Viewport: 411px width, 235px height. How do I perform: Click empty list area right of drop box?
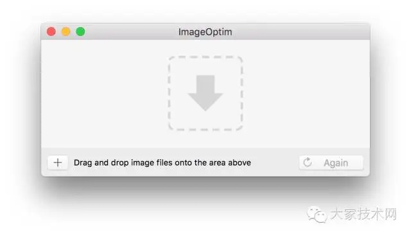pos(306,93)
